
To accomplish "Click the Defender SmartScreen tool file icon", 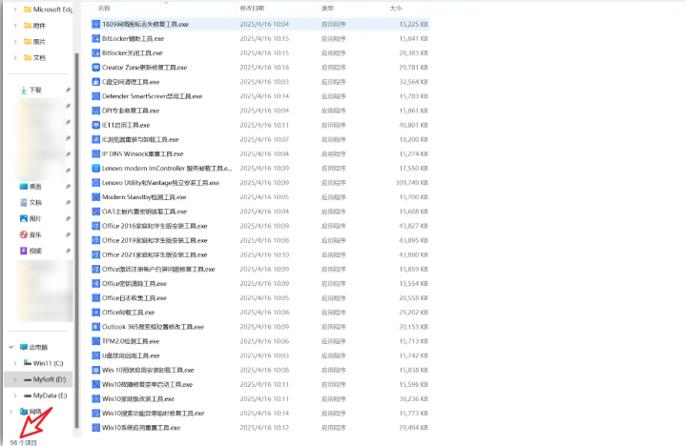I will point(95,96).
